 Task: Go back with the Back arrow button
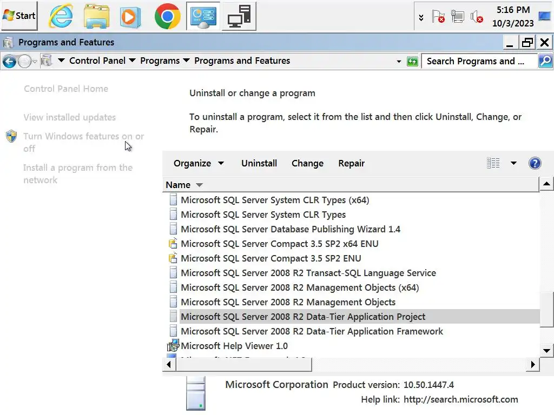pos(10,62)
